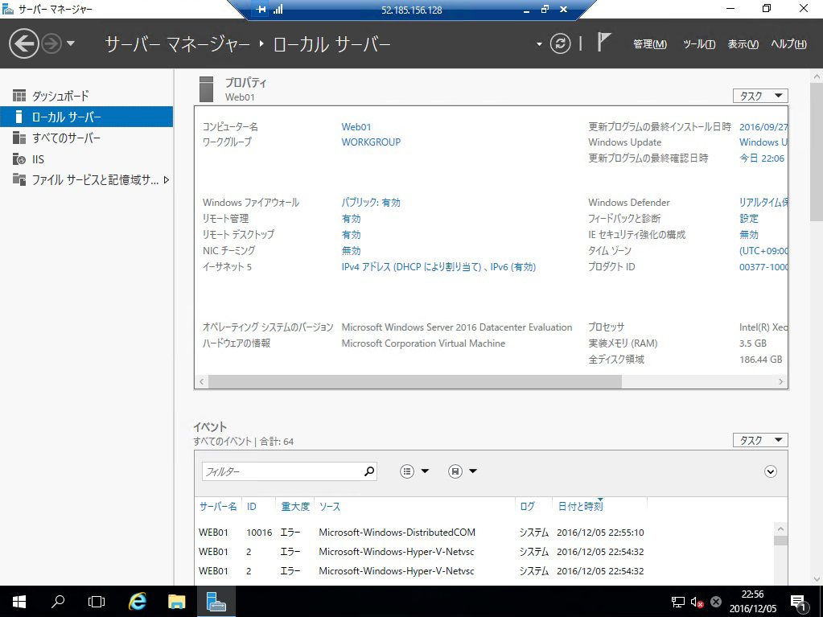The width and height of the screenshot is (823, 617).
Task: Open the ツール(T) menu
Action: (698, 44)
